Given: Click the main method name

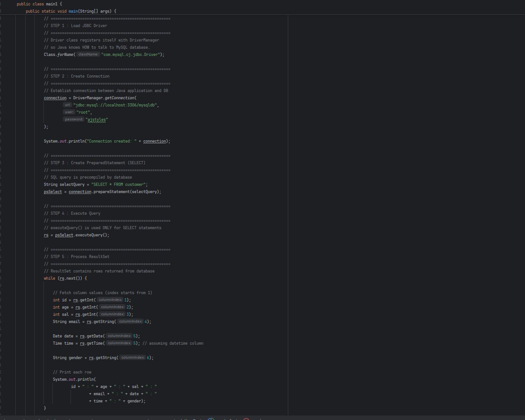Looking at the screenshot, I should pyautogui.click(x=73, y=11).
